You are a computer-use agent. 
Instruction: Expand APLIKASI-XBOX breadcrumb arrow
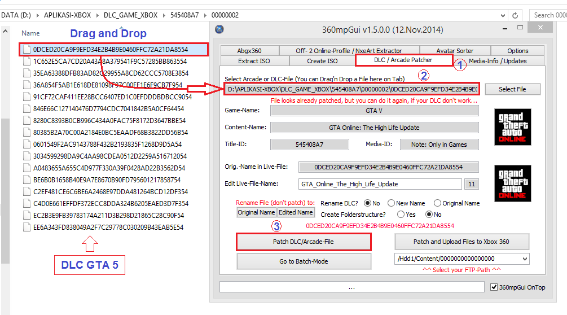coord(98,15)
